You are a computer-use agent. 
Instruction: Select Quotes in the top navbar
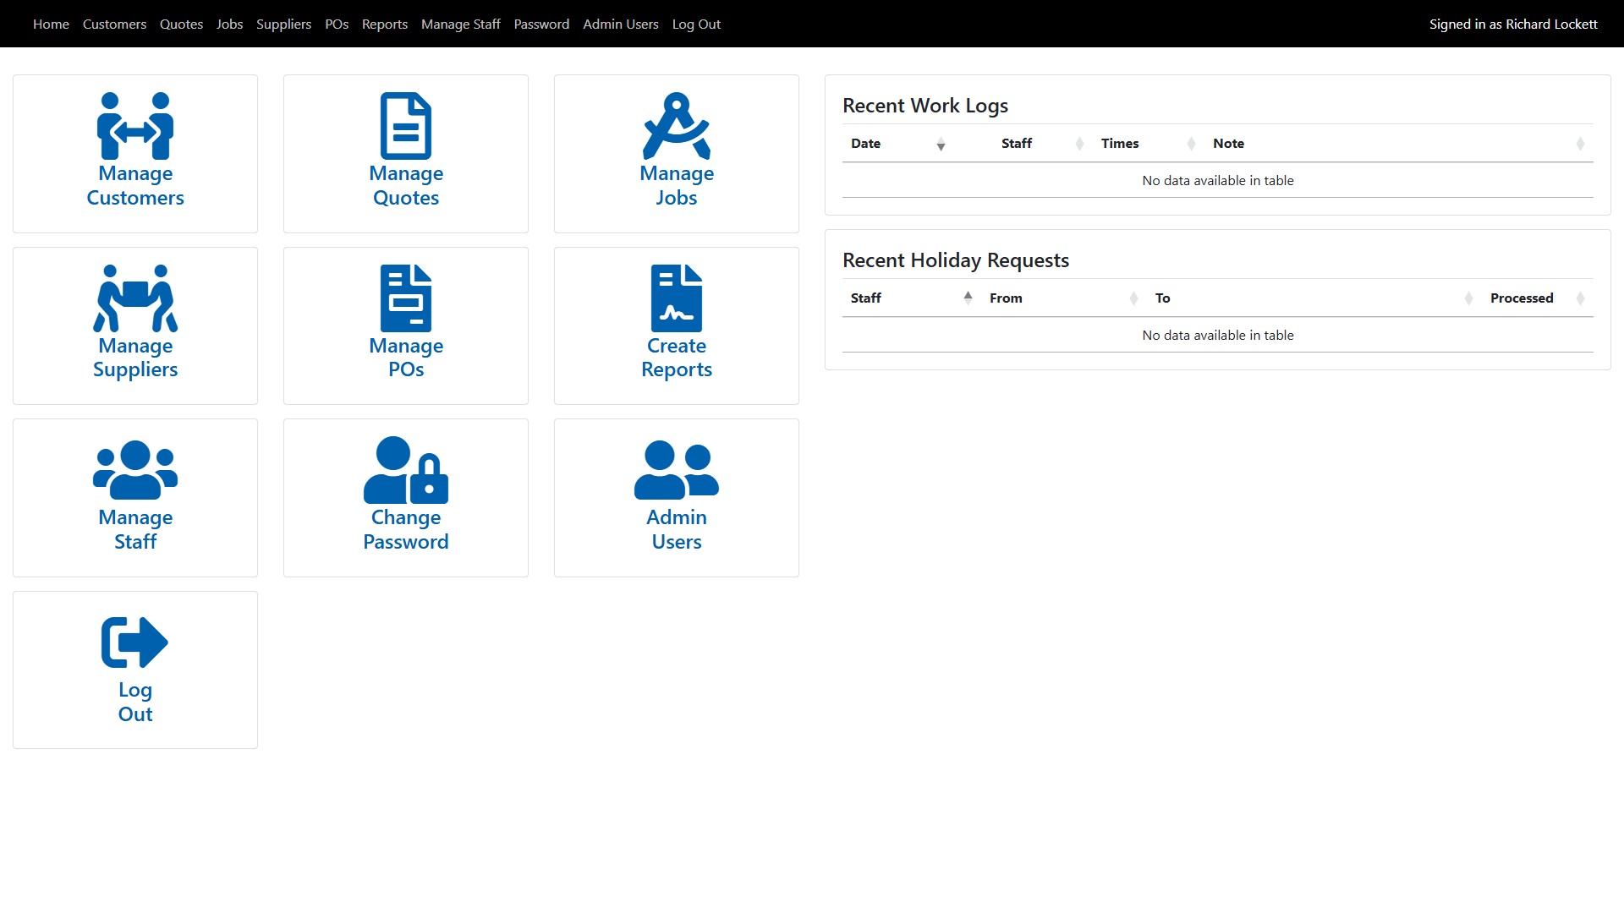click(181, 24)
